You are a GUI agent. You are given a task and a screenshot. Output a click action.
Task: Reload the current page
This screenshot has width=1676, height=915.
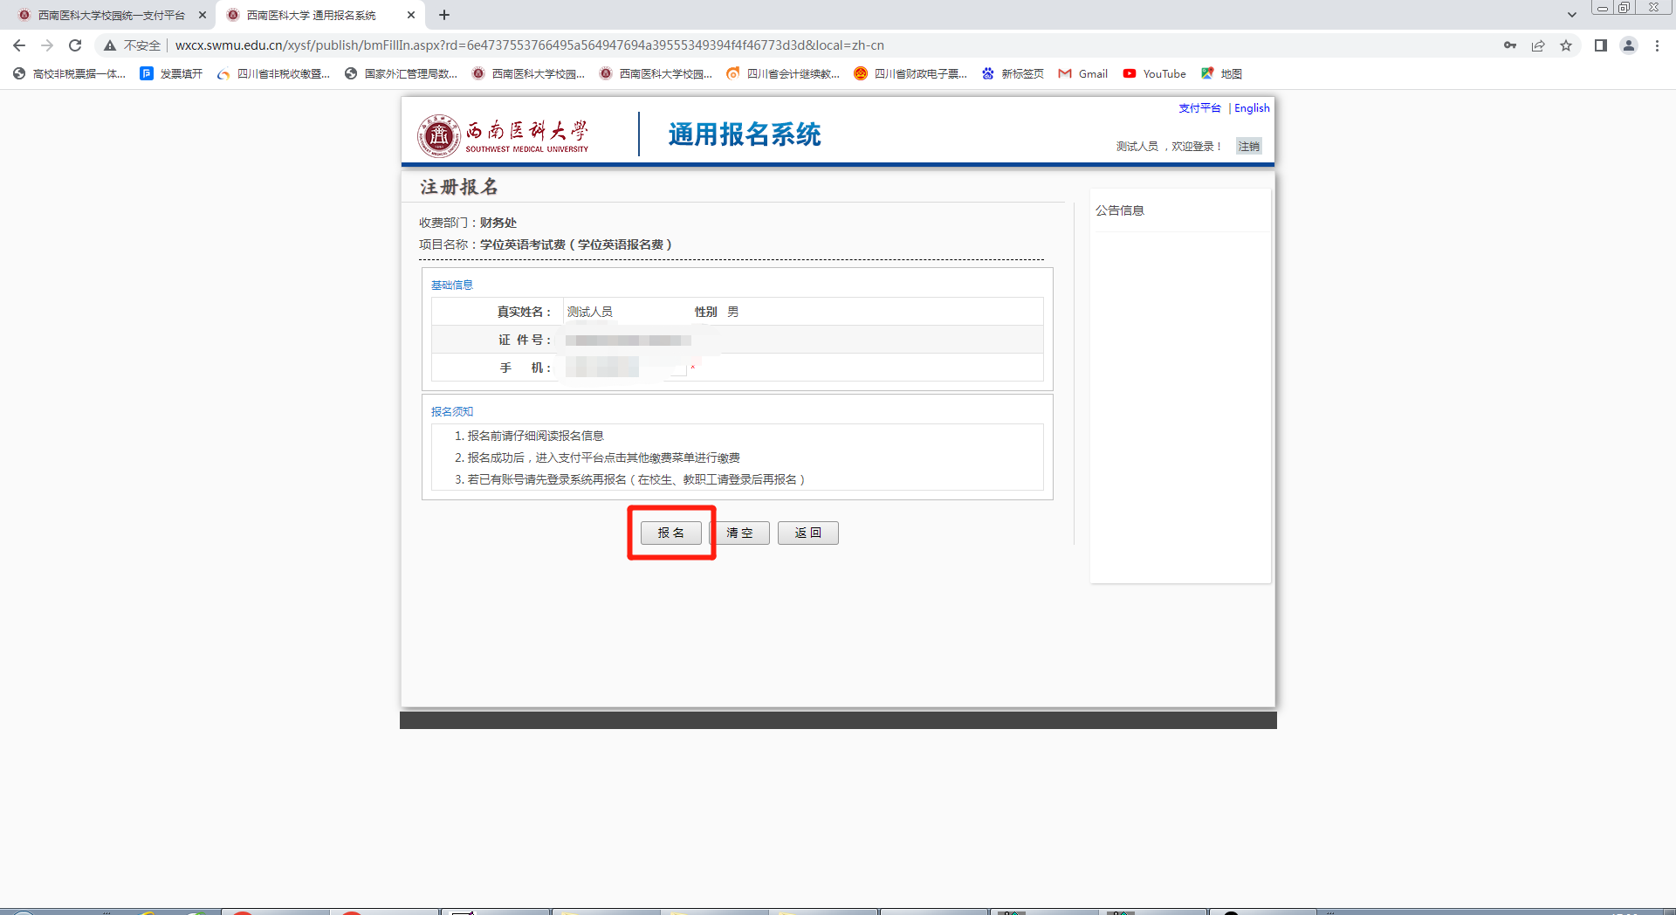coord(75,45)
